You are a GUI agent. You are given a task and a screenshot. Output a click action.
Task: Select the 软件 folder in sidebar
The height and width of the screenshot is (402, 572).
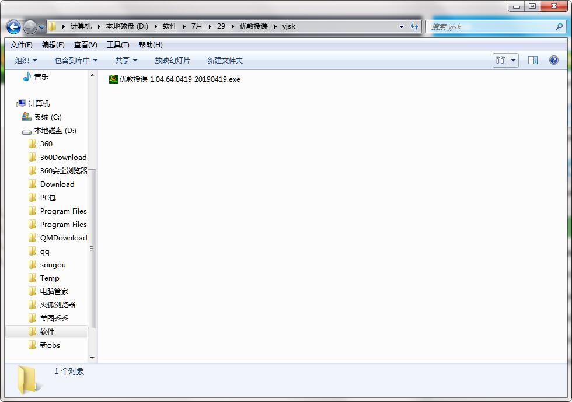point(47,331)
